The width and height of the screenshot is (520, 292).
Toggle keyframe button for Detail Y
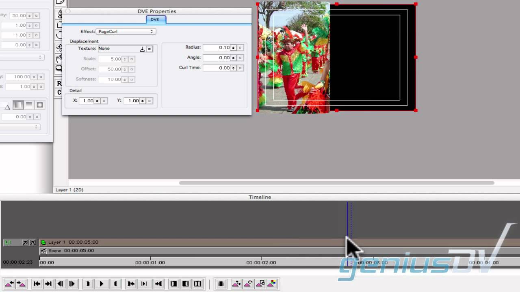click(x=149, y=101)
